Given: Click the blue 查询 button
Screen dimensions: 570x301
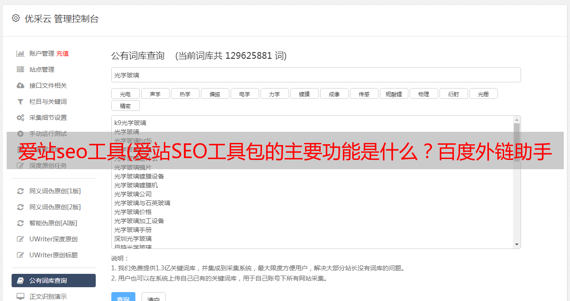Looking at the screenshot, I should (123, 297).
